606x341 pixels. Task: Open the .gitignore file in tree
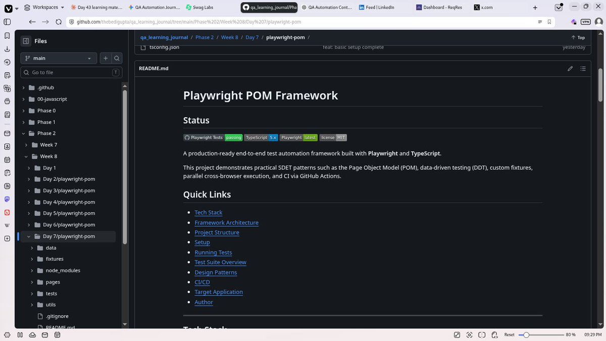[57, 316]
